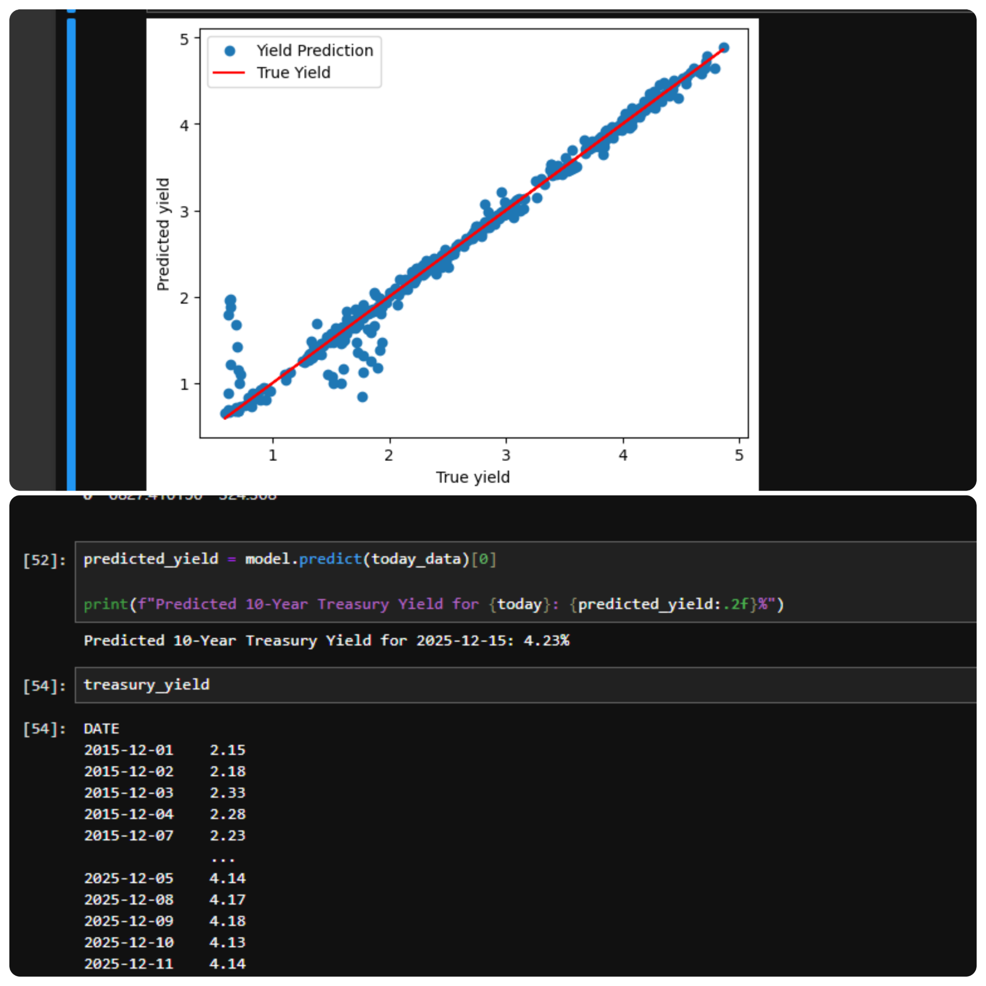Click the red True Yield legend line
The height and width of the screenshot is (986, 986).
[x=229, y=73]
